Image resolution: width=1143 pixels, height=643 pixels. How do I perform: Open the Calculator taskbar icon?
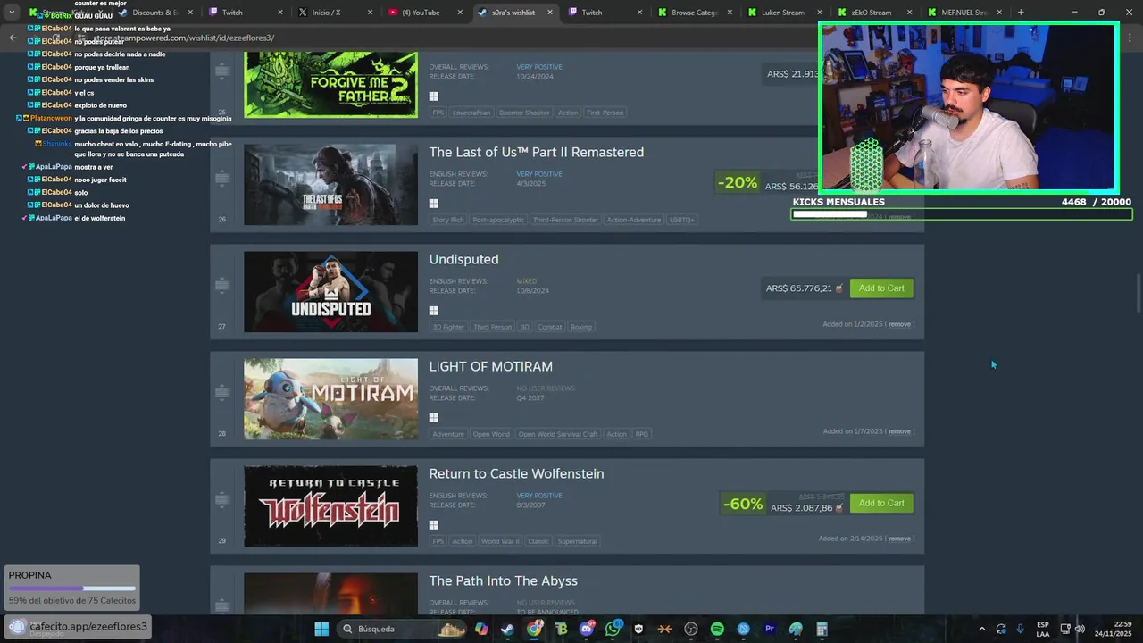822,629
